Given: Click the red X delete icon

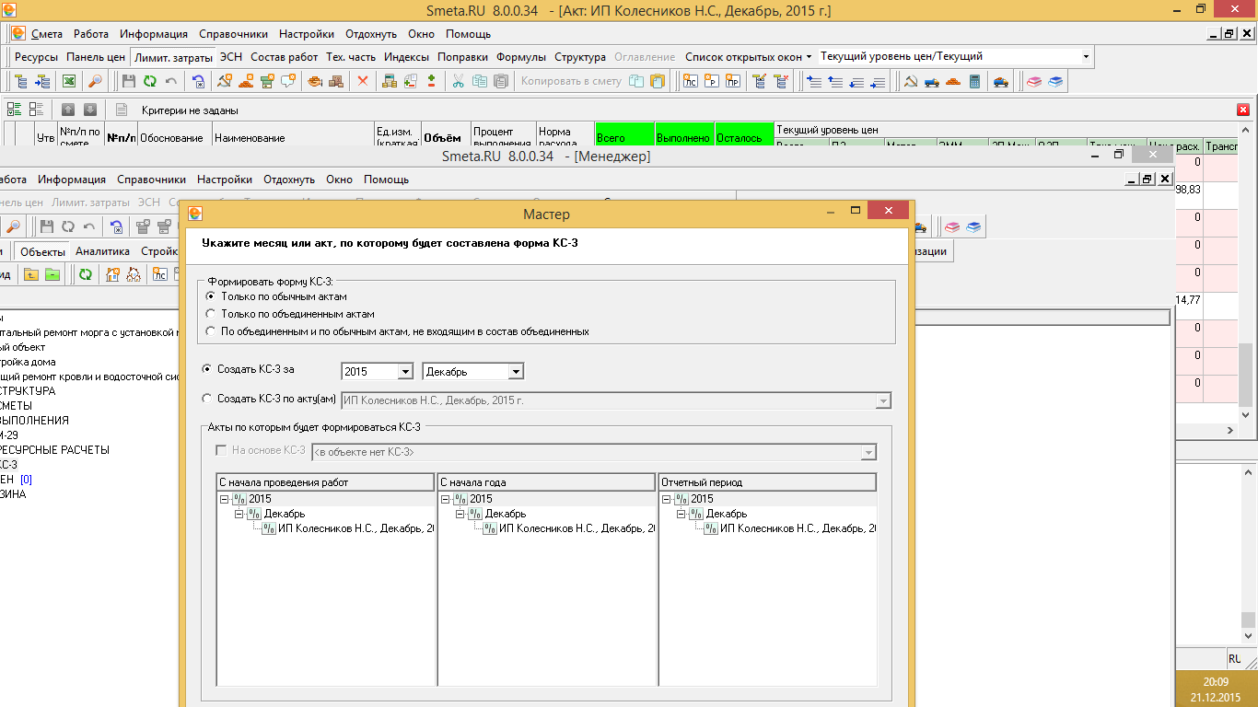Looking at the screenshot, I should tap(363, 81).
